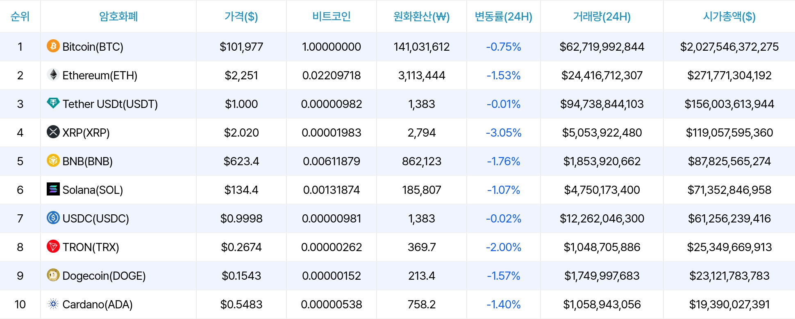Open the Dogecoin(DOGE) name link
This screenshot has height=319, width=795.
[104, 276]
